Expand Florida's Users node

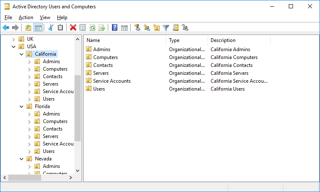(30, 152)
